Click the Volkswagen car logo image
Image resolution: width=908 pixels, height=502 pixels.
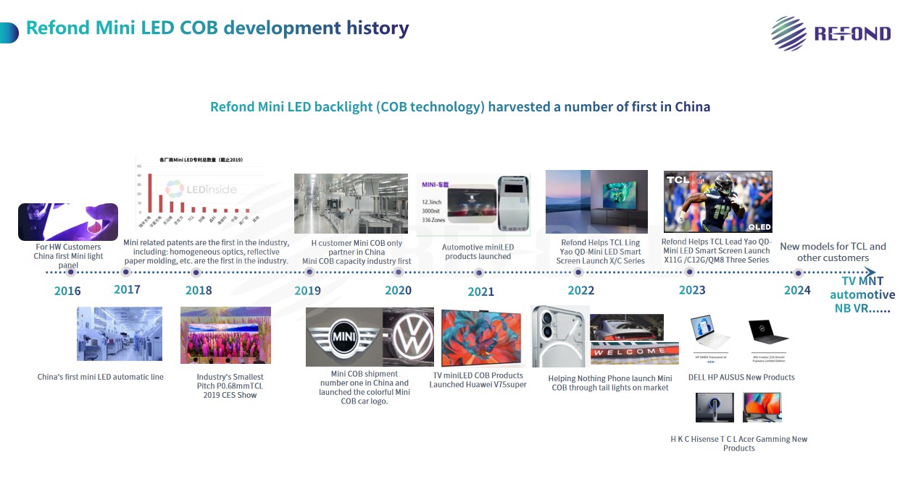[x=408, y=337]
